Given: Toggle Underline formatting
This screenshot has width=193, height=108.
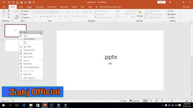Looking at the screenshot, I should pyautogui.click(x=41, y=16).
